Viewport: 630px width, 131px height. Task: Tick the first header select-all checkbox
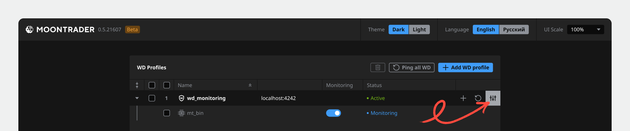(x=152, y=85)
